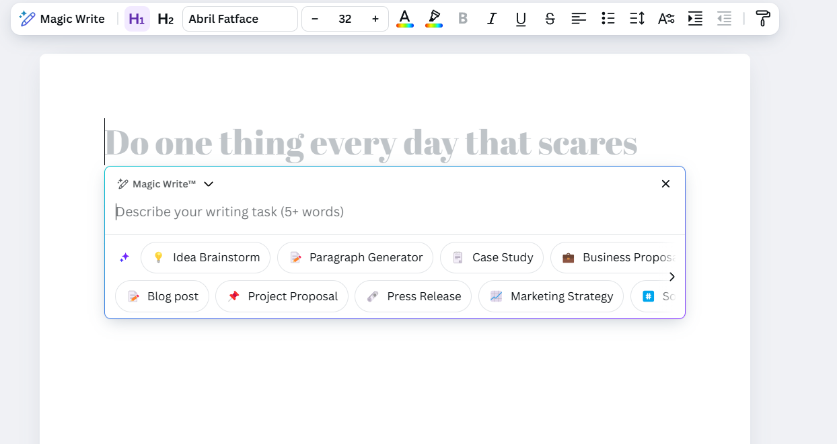This screenshot has width=837, height=444.
Task: Apply Heading 2 style
Action: (x=166, y=19)
